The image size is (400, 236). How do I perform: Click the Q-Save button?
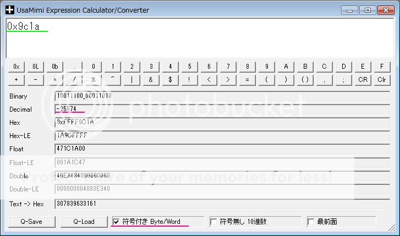[x=31, y=222]
